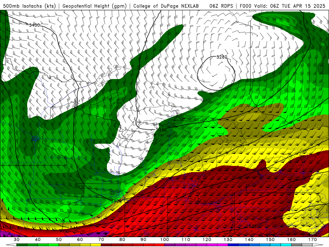
Task: Click the color bar value 100
Action: point(164,240)
